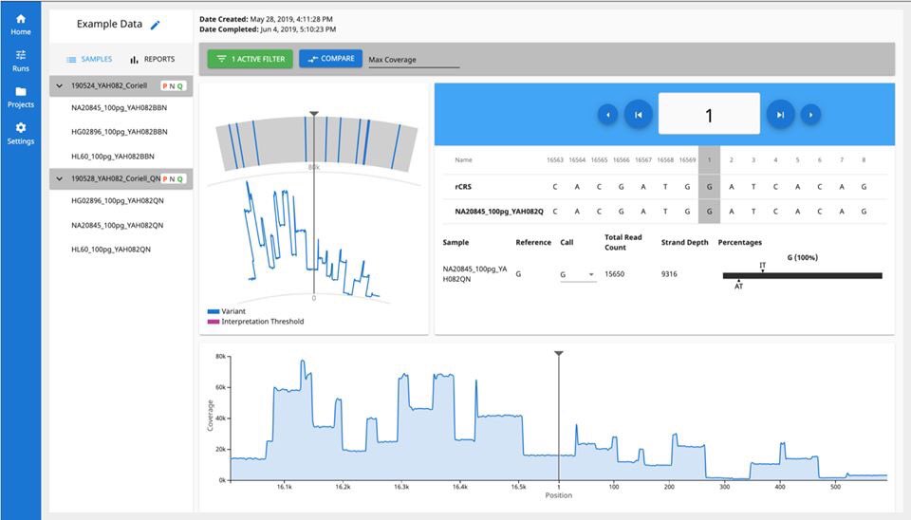Viewport: 911px width, 520px height.
Task: Click PNQ badge on 190524_YAH082_Coriell
Action: coord(173,86)
